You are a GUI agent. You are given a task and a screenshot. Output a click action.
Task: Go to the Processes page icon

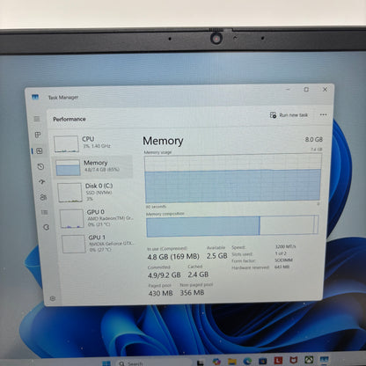pyautogui.click(x=38, y=135)
